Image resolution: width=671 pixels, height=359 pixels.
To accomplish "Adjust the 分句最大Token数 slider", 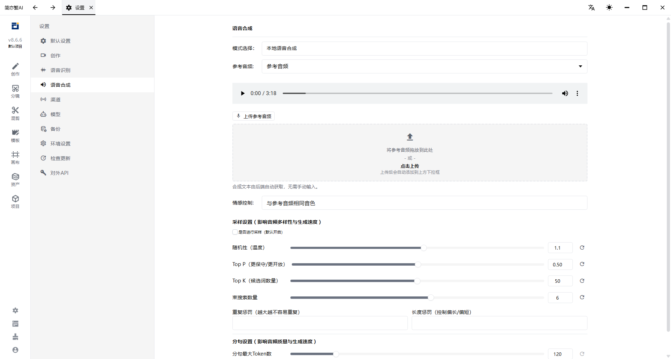I will (417, 354).
